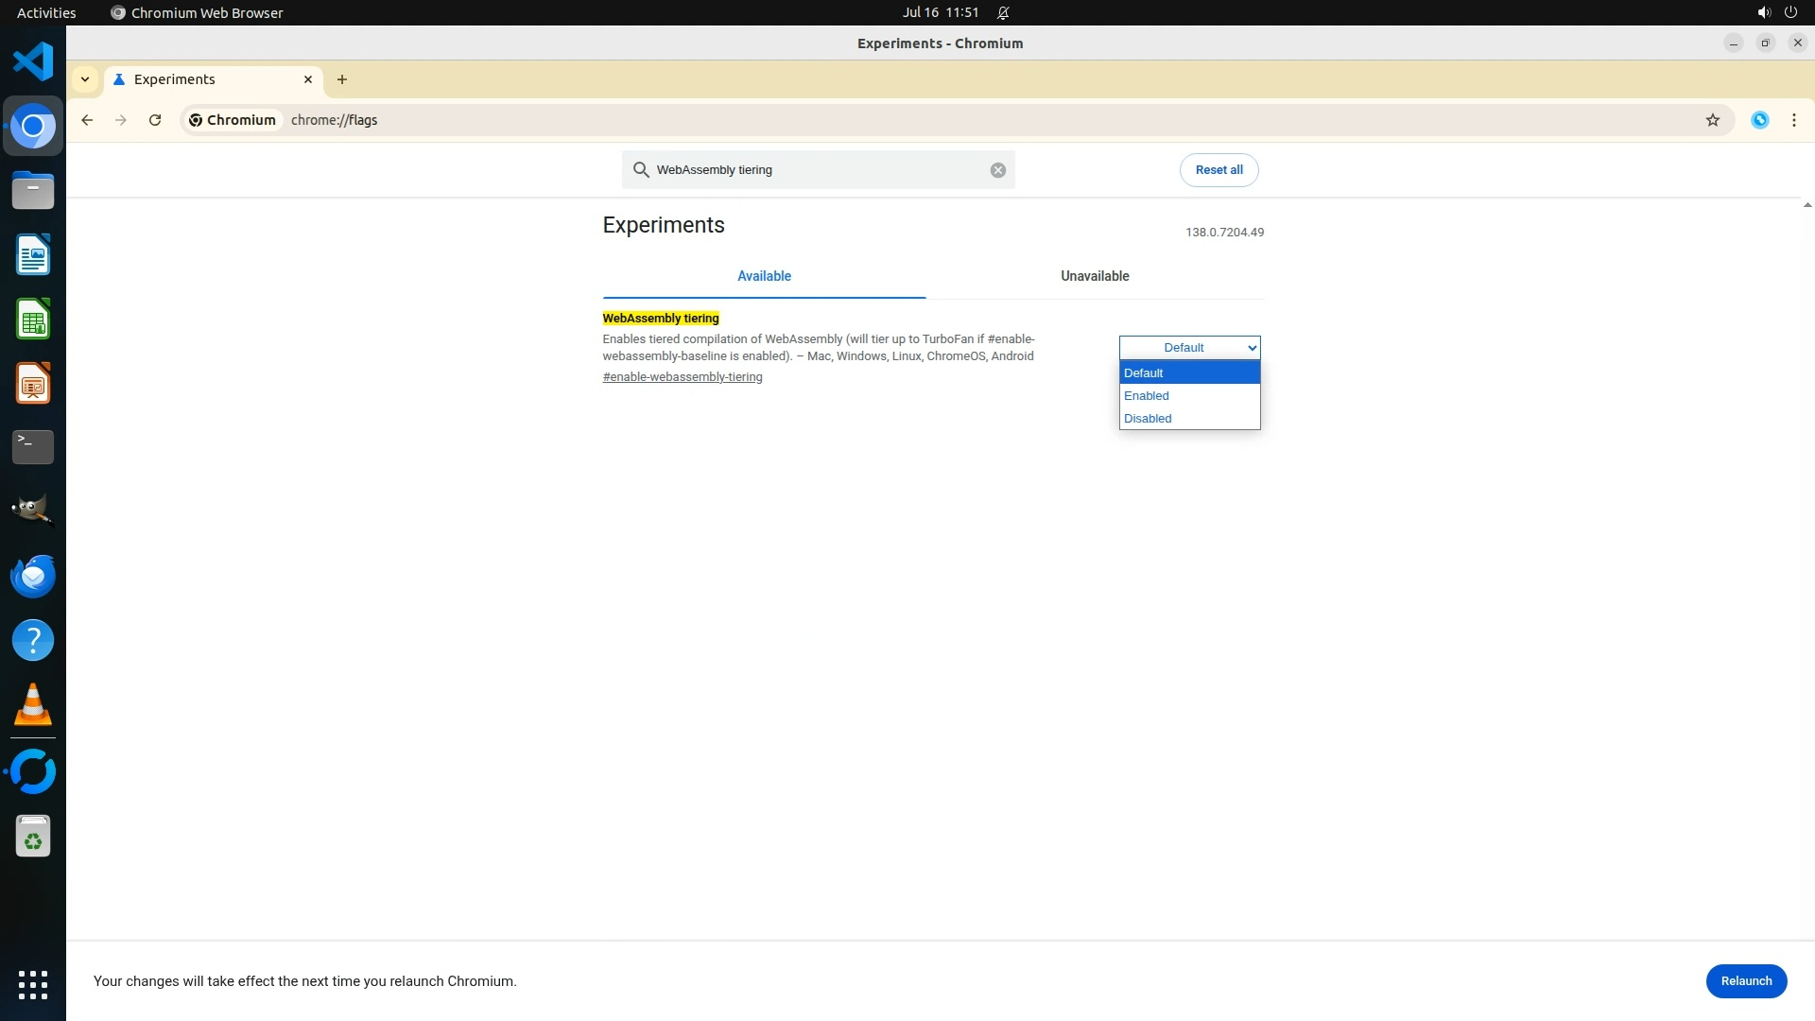The height and width of the screenshot is (1021, 1815).
Task: Launch Visual Studio Code from dock
Action: 33,61
